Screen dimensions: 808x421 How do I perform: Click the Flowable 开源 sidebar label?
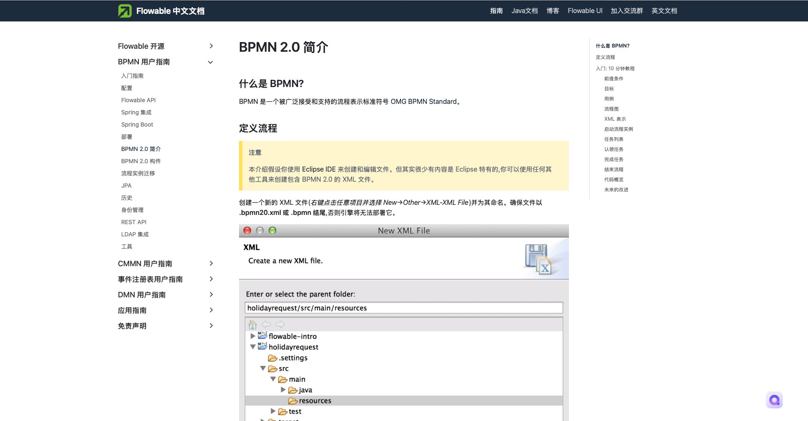141,46
